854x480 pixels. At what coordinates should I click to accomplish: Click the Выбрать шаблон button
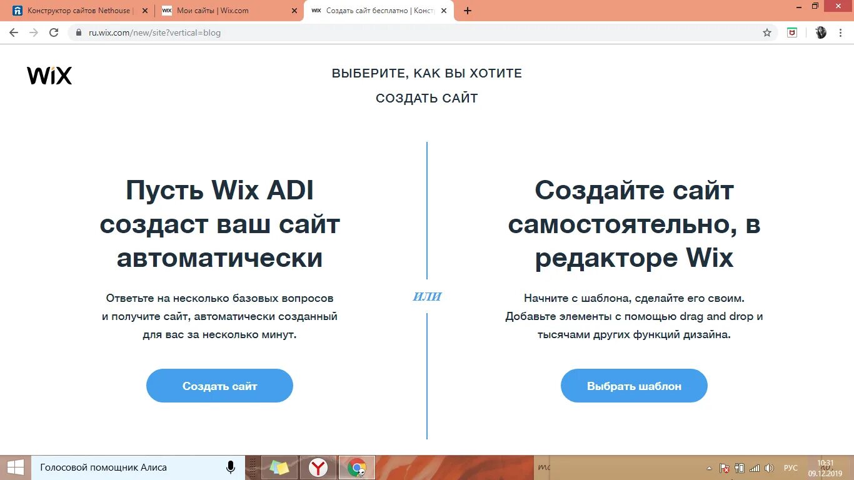point(634,386)
